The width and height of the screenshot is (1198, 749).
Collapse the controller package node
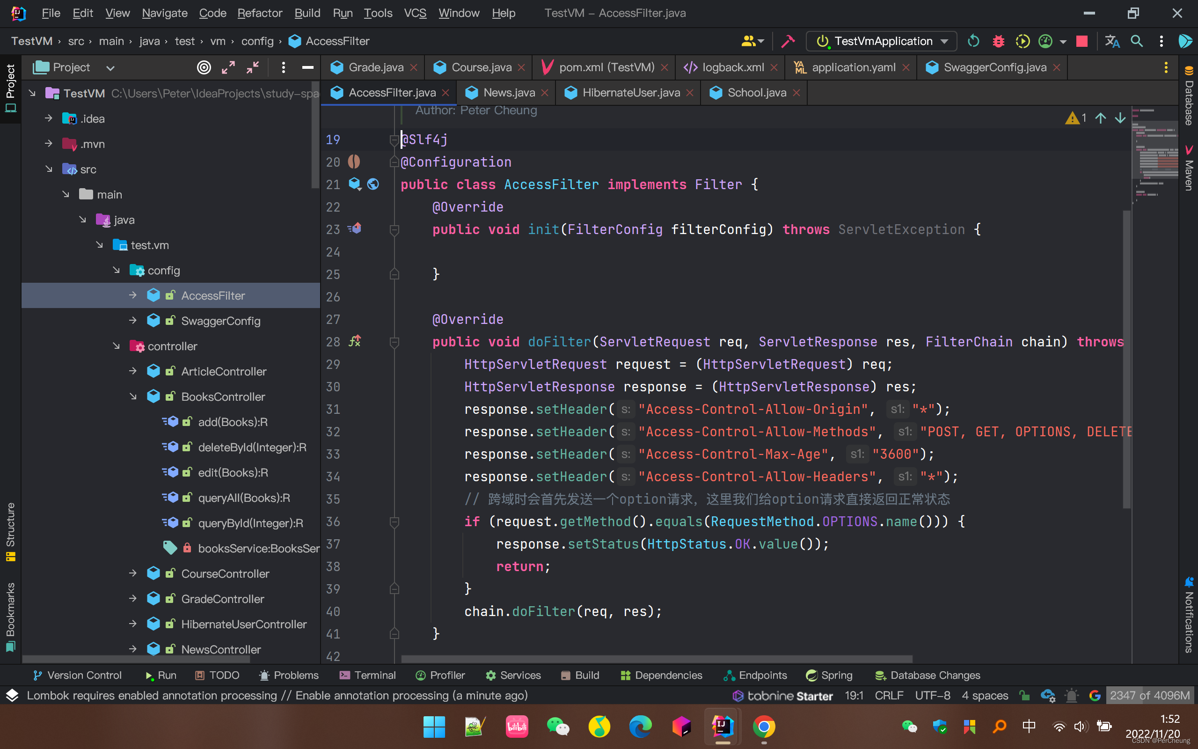(x=116, y=346)
